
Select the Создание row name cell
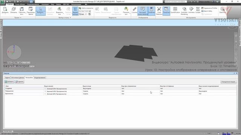(x=24, y=88)
